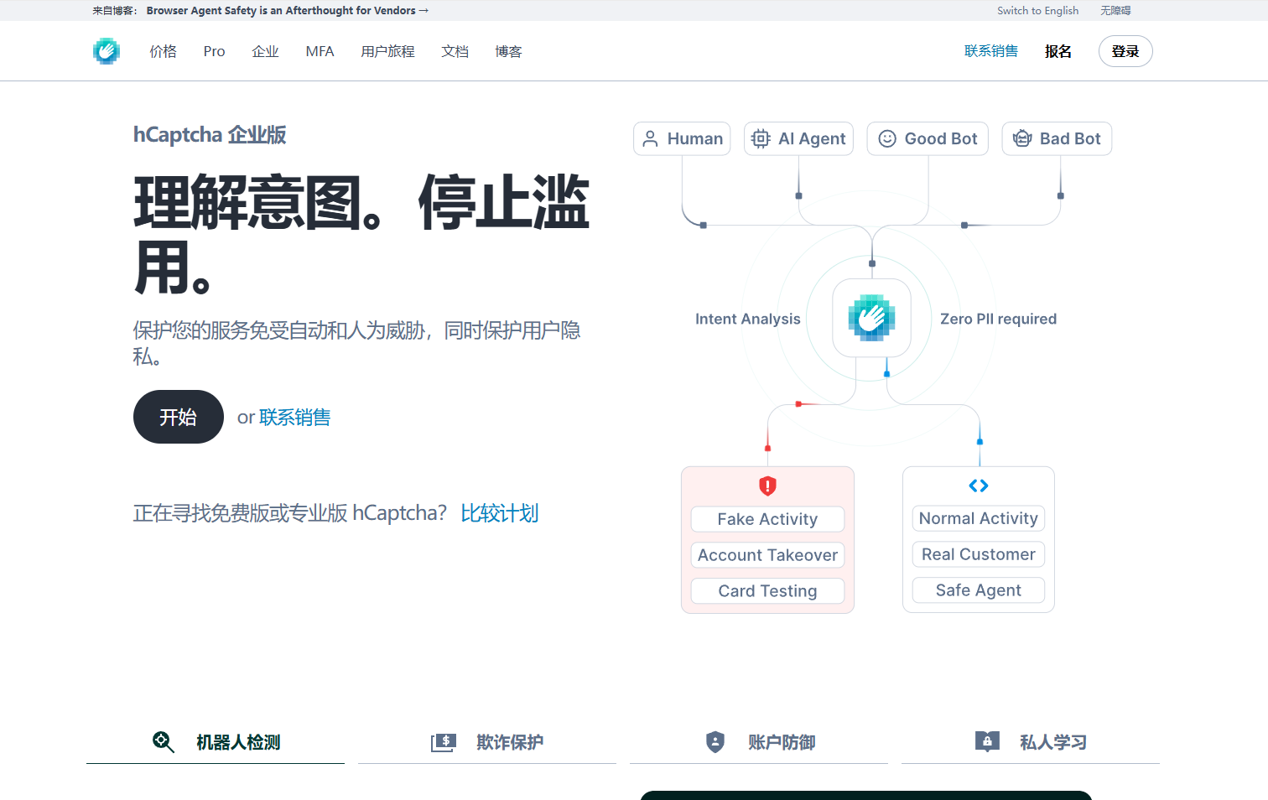Image resolution: width=1268 pixels, height=800 pixels.
Task: Follow the 比较计划 link
Action: coord(499,513)
